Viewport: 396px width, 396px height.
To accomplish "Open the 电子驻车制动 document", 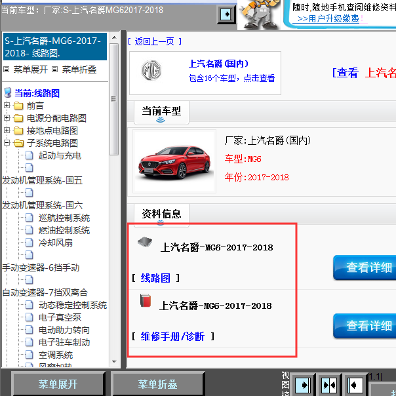I will pos(64,342).
